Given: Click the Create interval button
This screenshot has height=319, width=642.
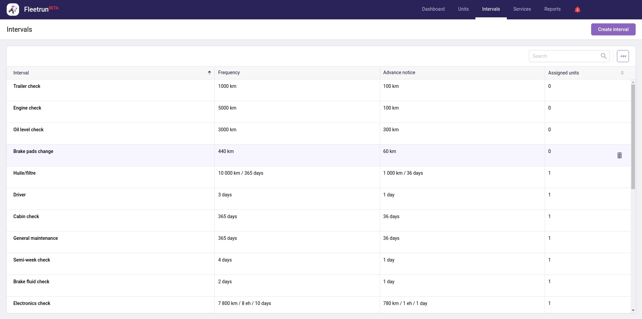Looking at the screenshot, I should pos(613,29).
